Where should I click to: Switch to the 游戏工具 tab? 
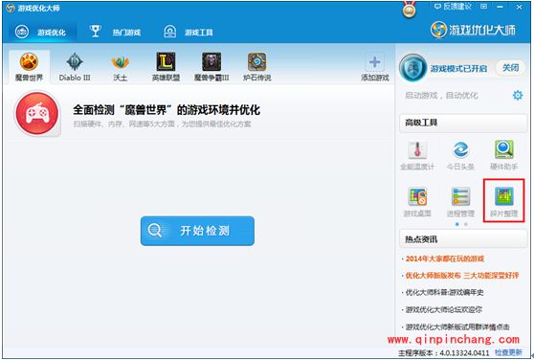(188, 32)
